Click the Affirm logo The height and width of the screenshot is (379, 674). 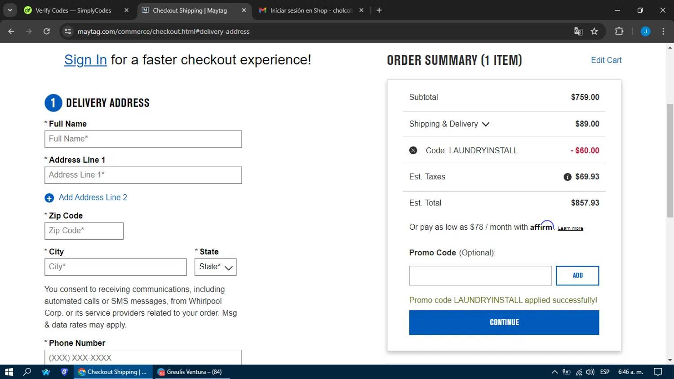542,226
